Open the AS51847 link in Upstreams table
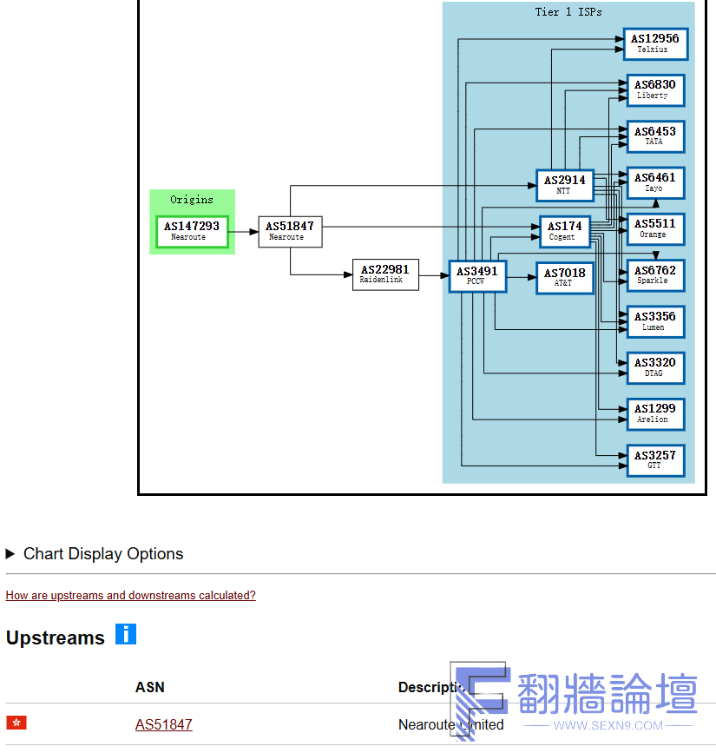Screen dimensions: 716x753 [163, 724]
